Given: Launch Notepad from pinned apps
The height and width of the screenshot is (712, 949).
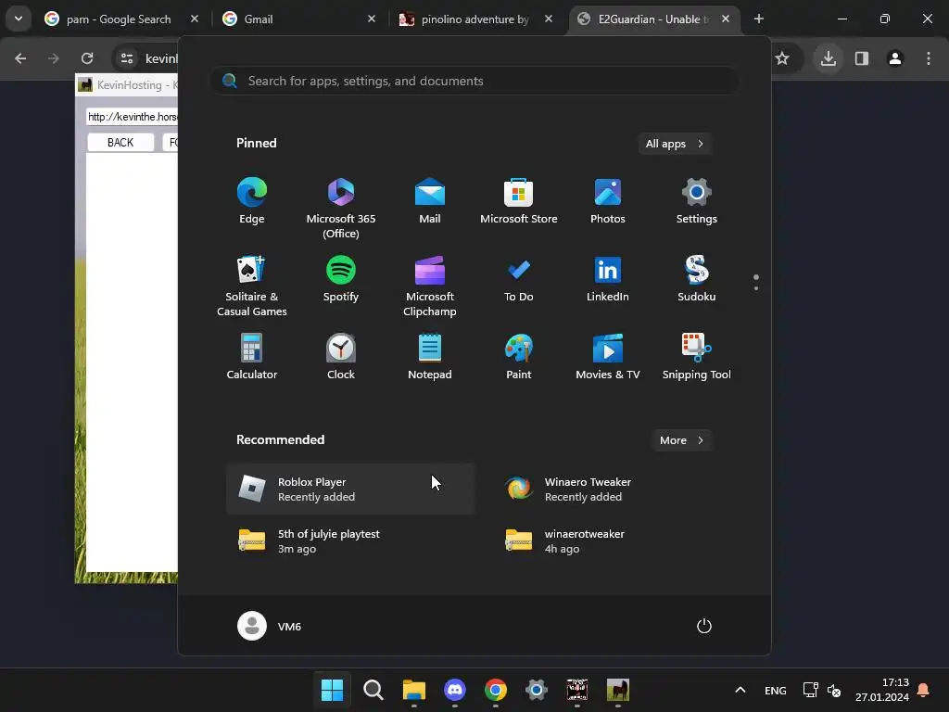Looking at the screenshot, I should coord(430,357).
